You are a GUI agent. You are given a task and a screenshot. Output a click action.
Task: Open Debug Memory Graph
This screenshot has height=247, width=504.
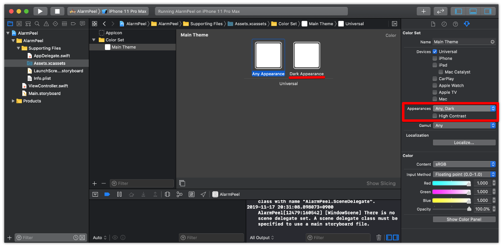coord(179,194)
